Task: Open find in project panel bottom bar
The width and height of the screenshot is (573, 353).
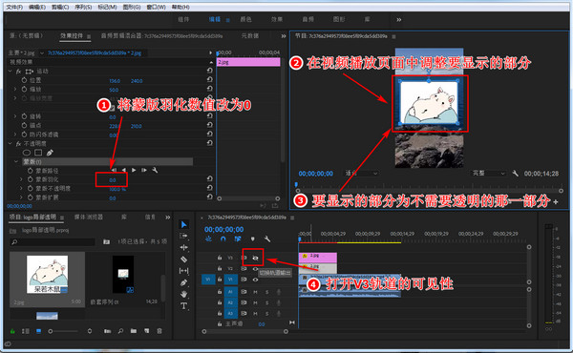Action: (x=120, y=331)
